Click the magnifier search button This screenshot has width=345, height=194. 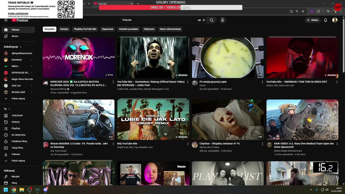point(212,20)
